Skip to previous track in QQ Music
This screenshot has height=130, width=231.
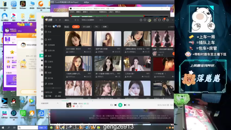tap(115, 105)
